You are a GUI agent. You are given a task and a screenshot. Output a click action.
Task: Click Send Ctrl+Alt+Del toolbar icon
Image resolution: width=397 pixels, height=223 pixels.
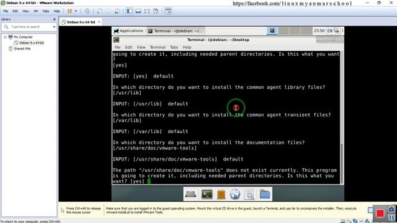[x=87, y=11]
